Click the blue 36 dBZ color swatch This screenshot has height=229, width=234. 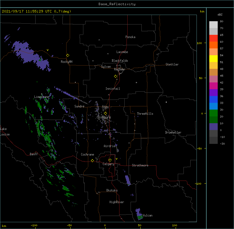click(x=213, y=99)
